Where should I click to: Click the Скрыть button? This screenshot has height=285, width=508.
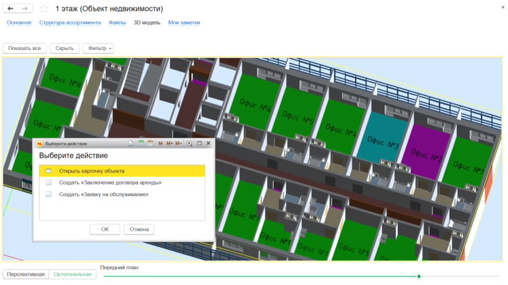tap(64, 48)
